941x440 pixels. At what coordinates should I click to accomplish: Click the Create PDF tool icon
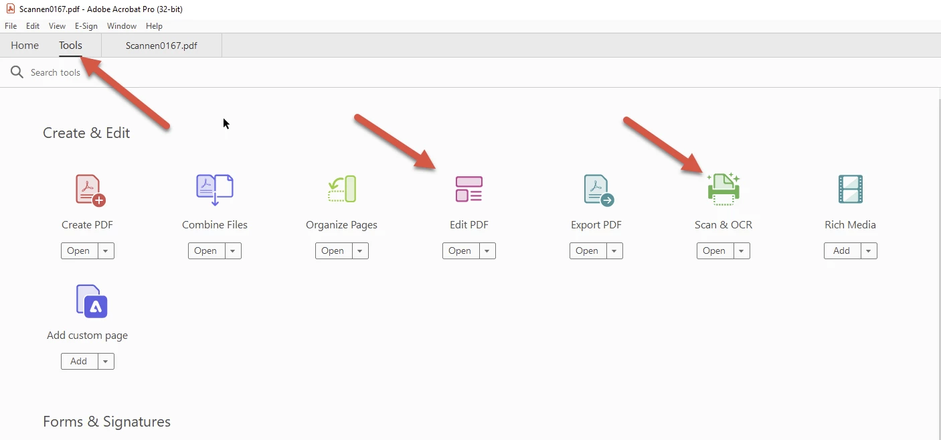90,190
